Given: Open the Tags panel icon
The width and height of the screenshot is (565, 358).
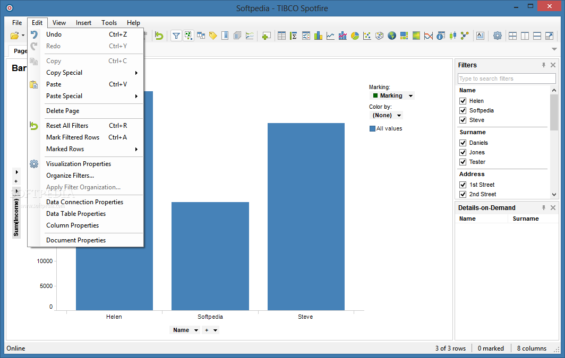Looking at the screenshot, I should pyautogui.click(x=213, y=36).
